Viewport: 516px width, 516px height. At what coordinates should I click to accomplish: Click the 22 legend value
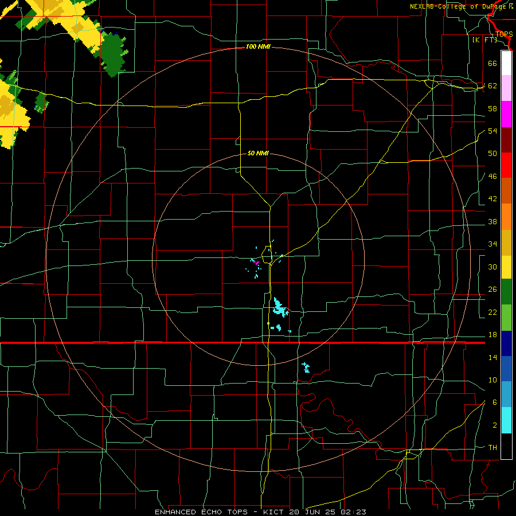492,312
